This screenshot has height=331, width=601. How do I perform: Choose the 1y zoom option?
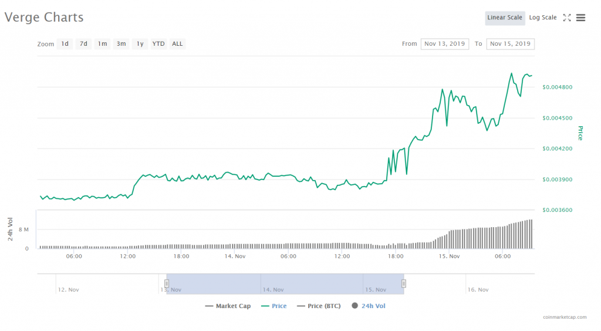[140, 44]
